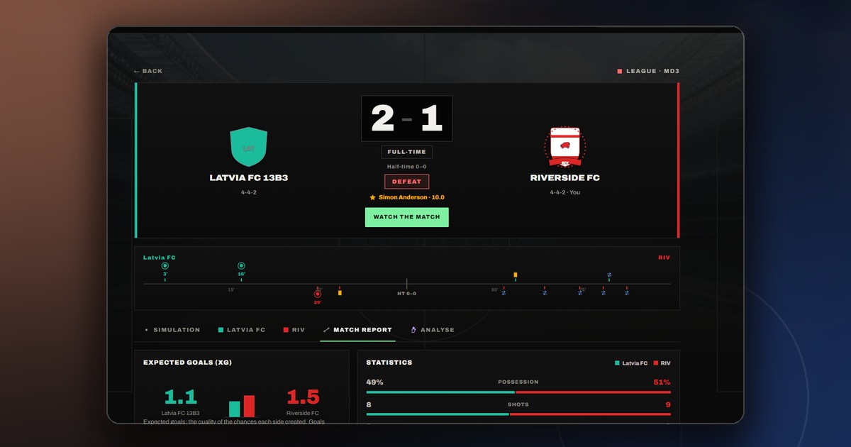Screen dimensions: 851x447
Task: Click the Defeat result badge
Action: pos(407,182)
